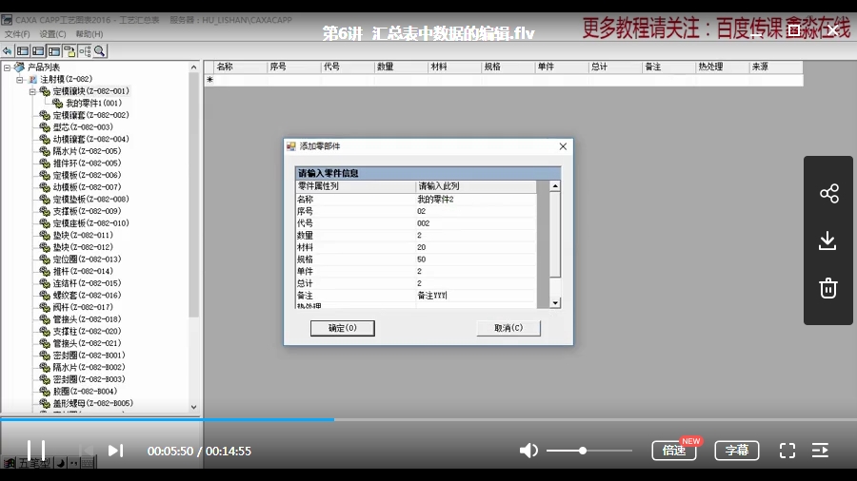Click the 来源 column header
Image resolution: width=857 pixels, height=481 pixels.
click(x=775, y=67)
